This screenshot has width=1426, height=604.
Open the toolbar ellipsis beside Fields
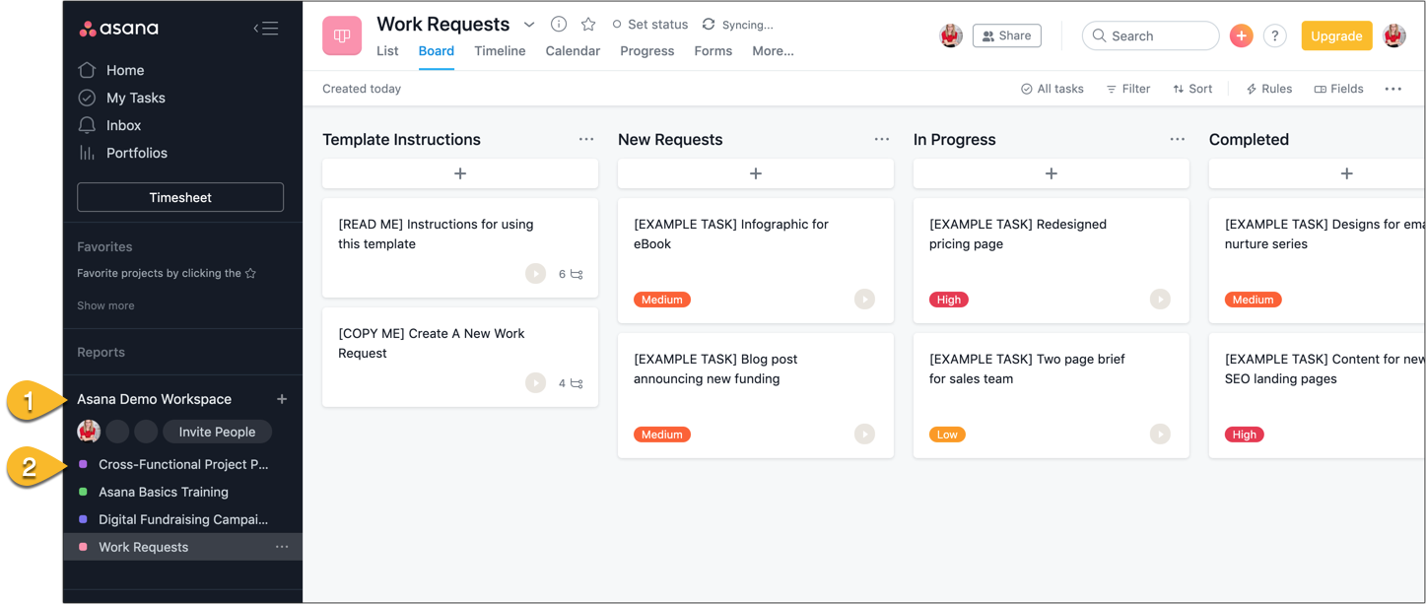(1392, 89)
